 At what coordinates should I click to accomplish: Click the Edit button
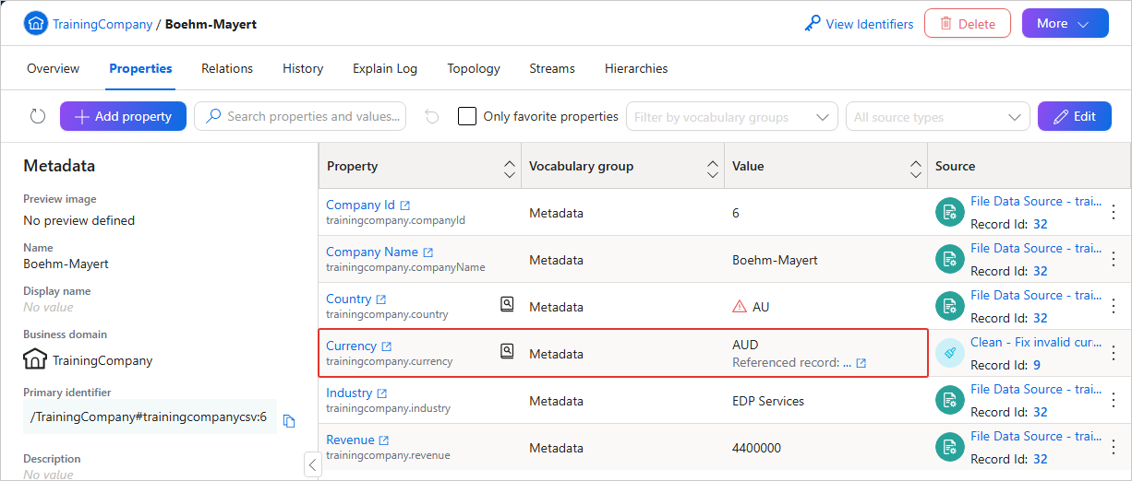click(x=1075, y=116)
